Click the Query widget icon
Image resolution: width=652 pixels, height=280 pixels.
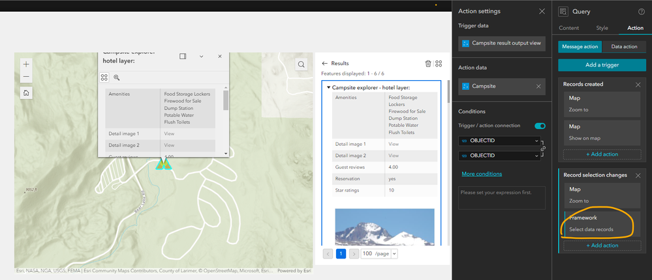563,12
